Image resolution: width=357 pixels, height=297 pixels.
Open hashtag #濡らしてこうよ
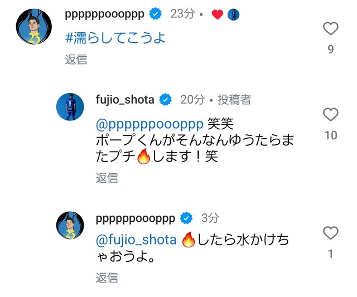[115, 38]
